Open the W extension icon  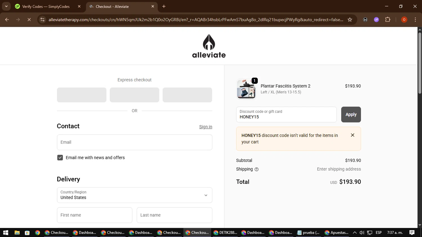click(365, 20)
